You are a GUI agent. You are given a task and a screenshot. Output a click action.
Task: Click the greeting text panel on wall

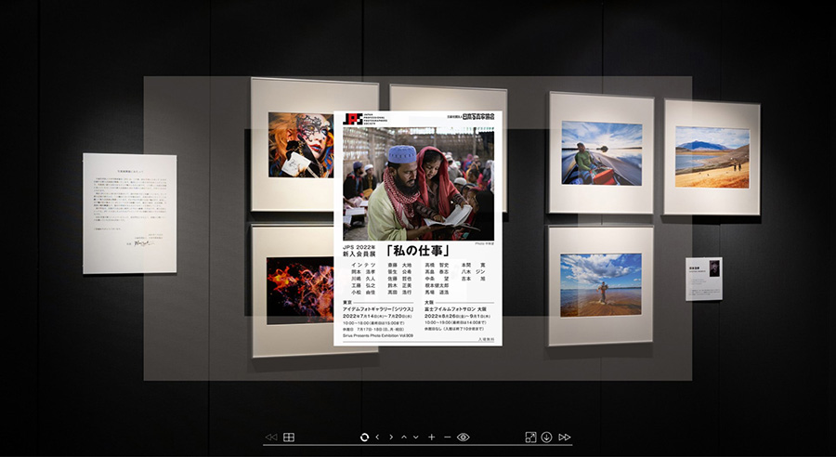coord(129,213)
